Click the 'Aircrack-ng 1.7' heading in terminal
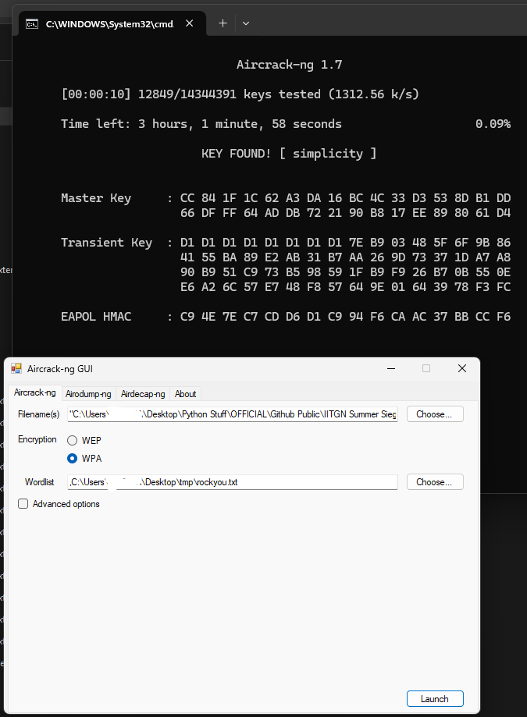This screenshot has height=717, width=527. click(x=289, y=65)
